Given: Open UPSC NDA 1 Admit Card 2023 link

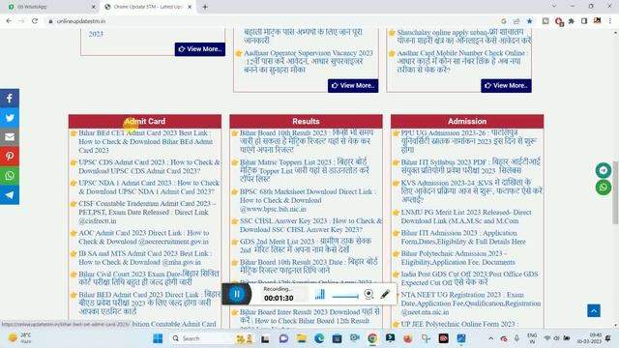Looking at the screenshot, I should click(x=149, y=187).
